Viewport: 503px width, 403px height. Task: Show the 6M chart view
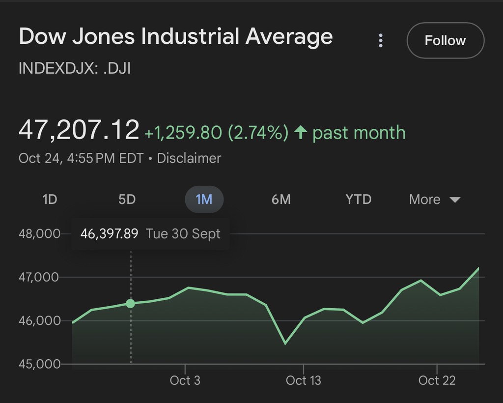tap(281, 200)
